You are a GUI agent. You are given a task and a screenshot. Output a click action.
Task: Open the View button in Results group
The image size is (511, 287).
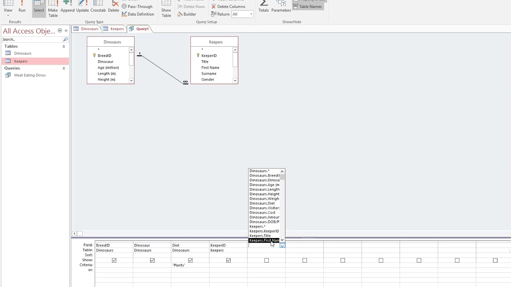8,9
